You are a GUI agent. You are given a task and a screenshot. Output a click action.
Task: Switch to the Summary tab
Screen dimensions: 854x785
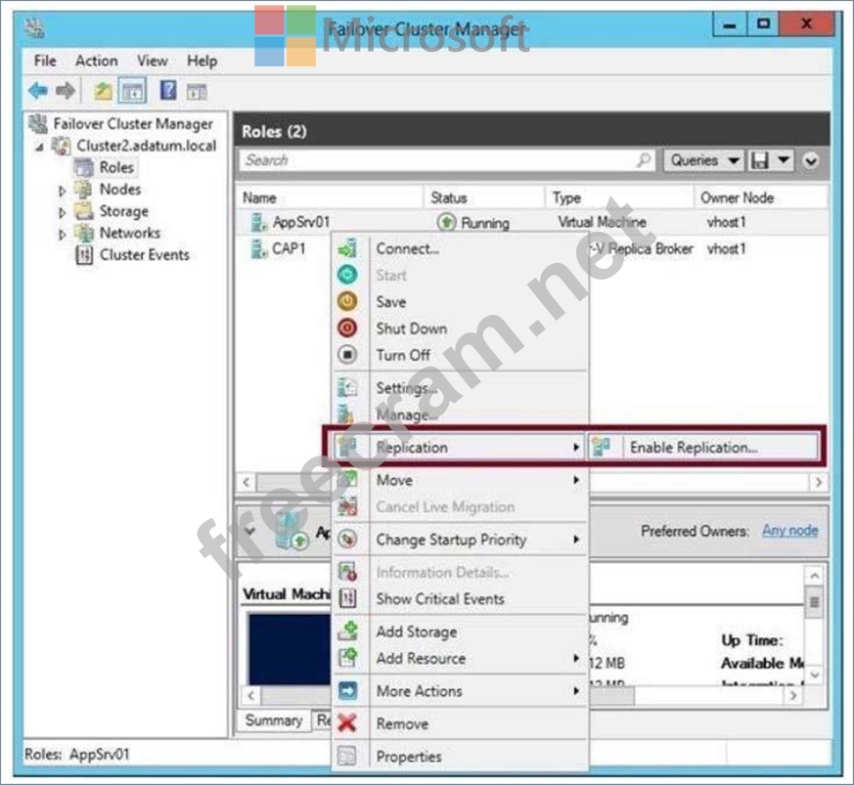click(x=273, y=720)
